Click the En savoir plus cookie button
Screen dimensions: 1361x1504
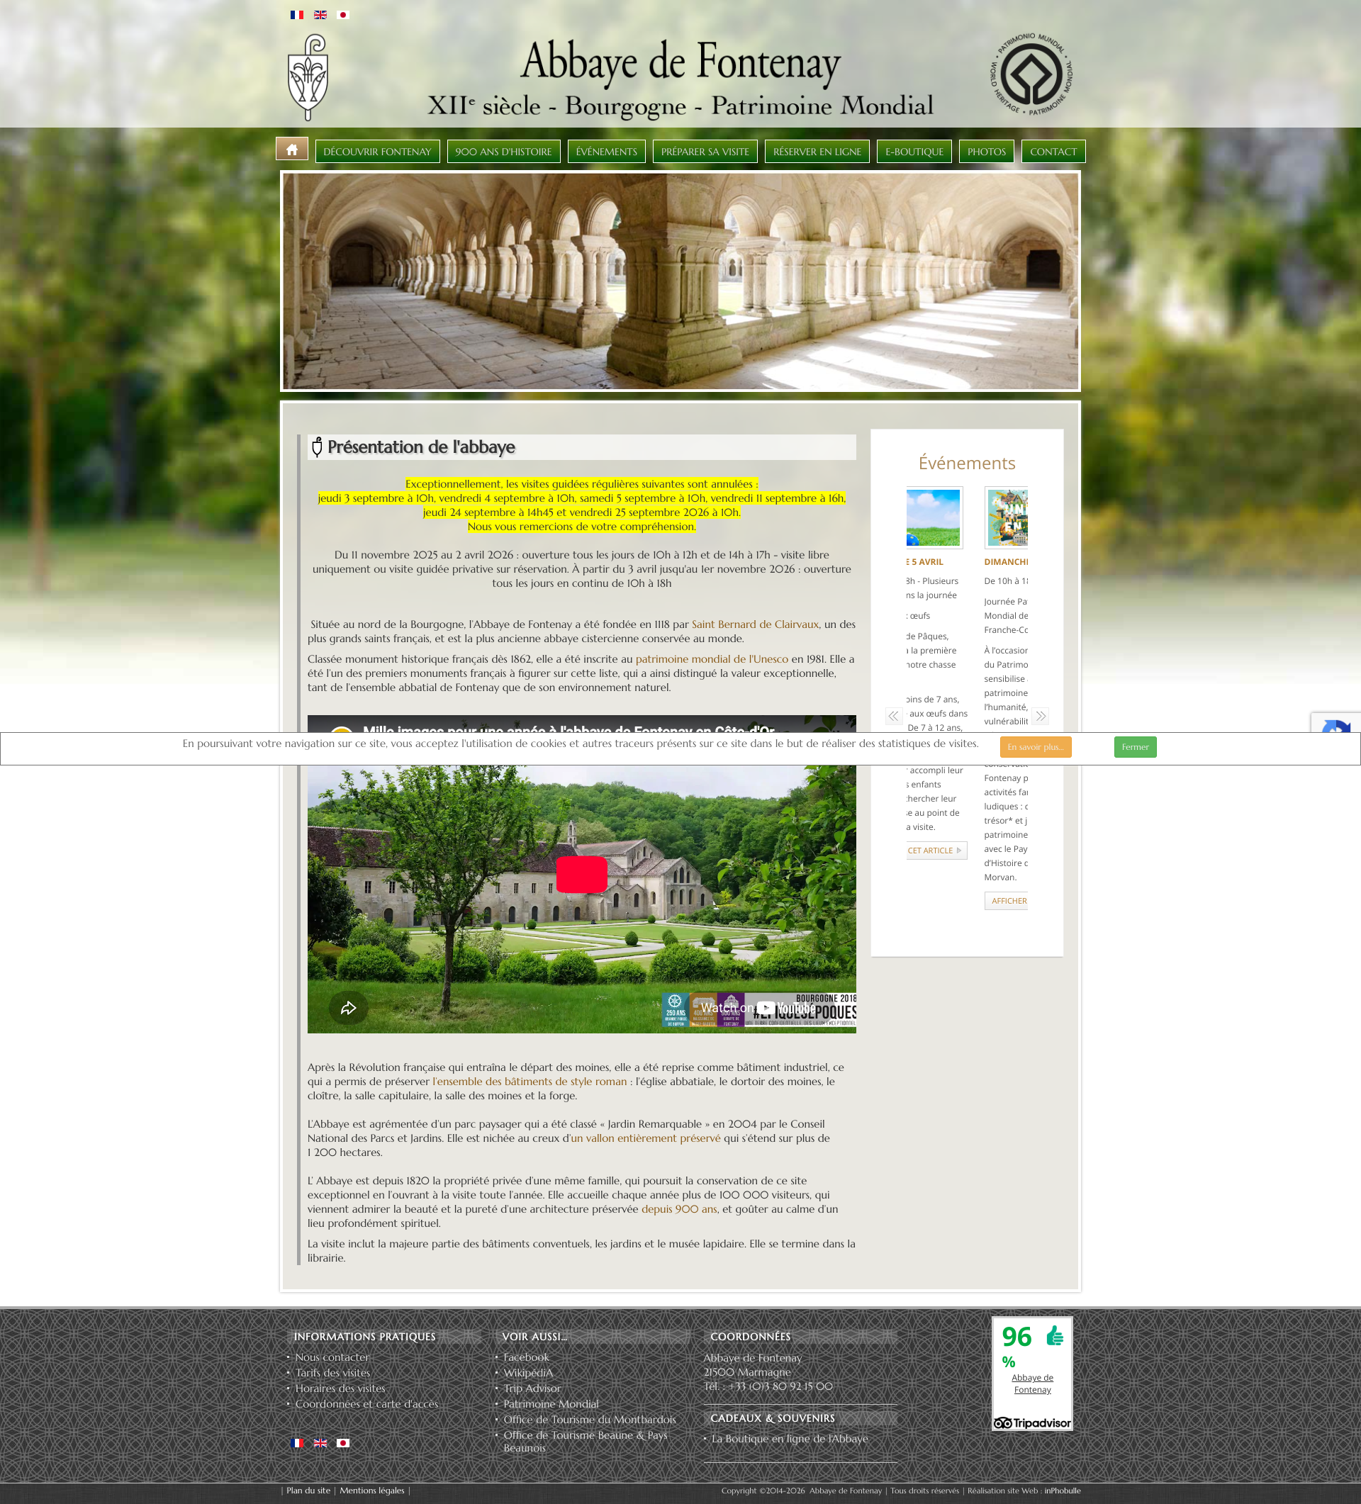pyautogui.click(x=1036, y=747)
